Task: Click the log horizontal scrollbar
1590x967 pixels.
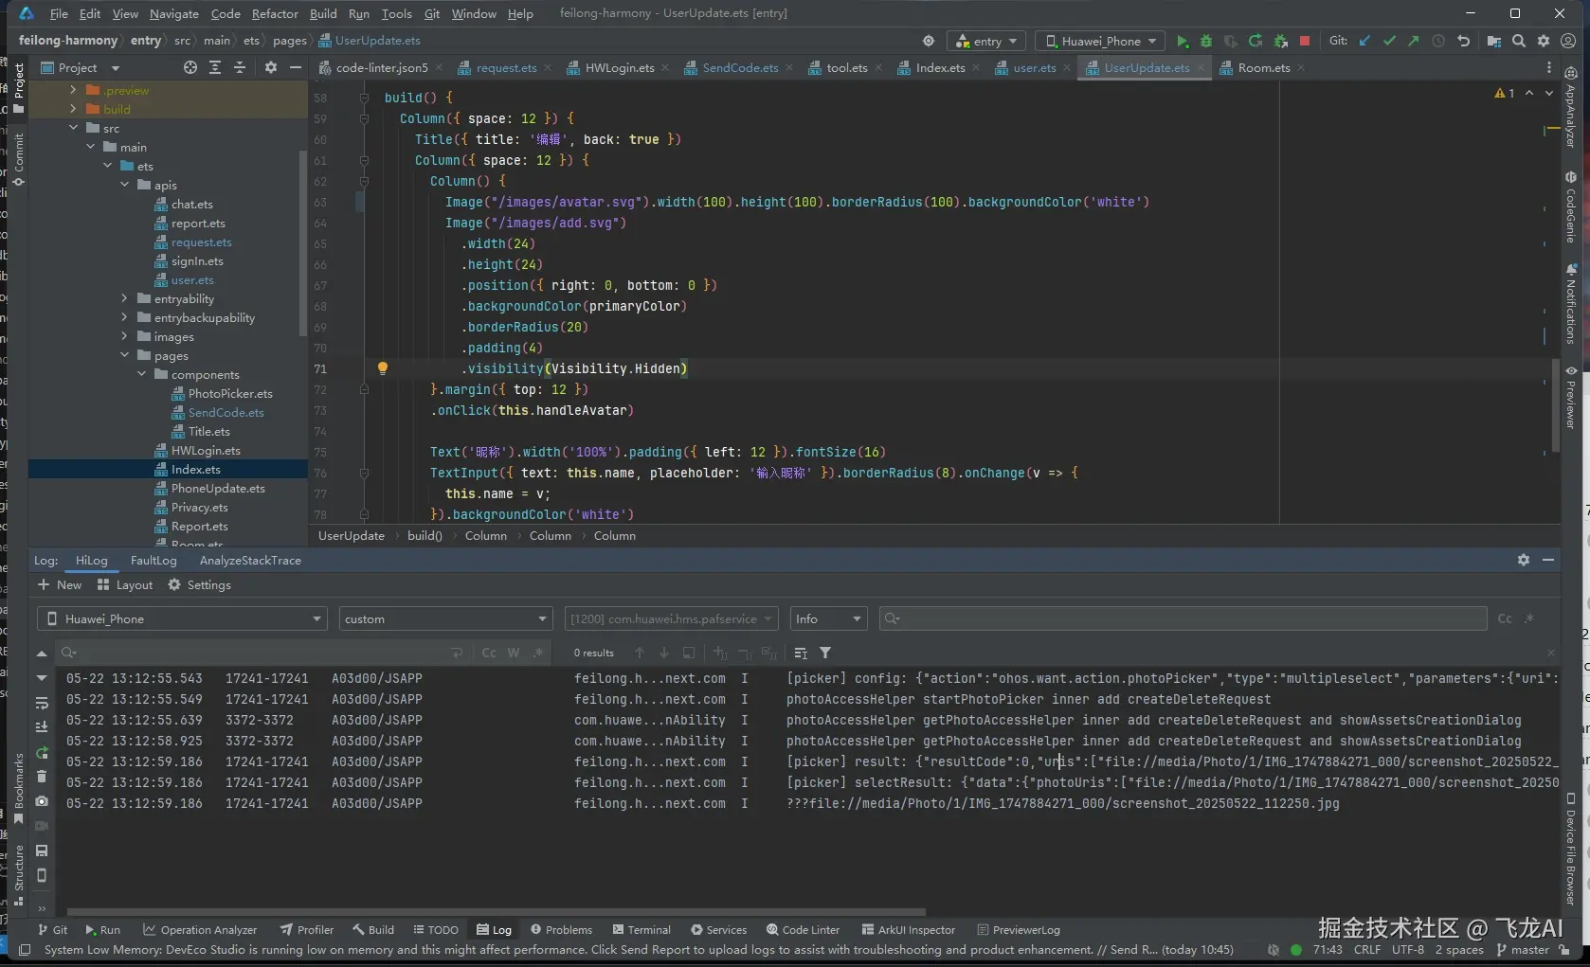Action: point(495,911)
